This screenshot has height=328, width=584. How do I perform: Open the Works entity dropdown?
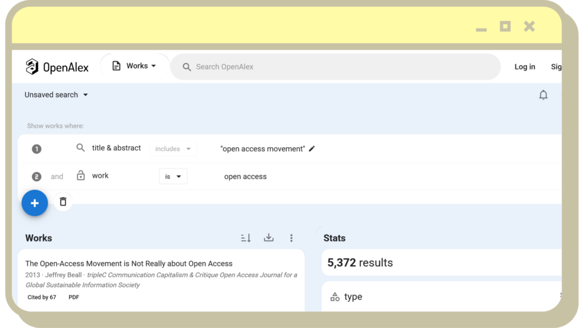click(x=135, y=66)
